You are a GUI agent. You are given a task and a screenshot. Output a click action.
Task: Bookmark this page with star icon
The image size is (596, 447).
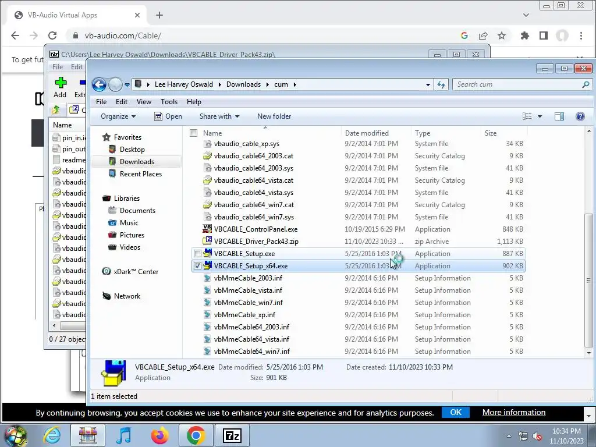click(x=502, y=36)
